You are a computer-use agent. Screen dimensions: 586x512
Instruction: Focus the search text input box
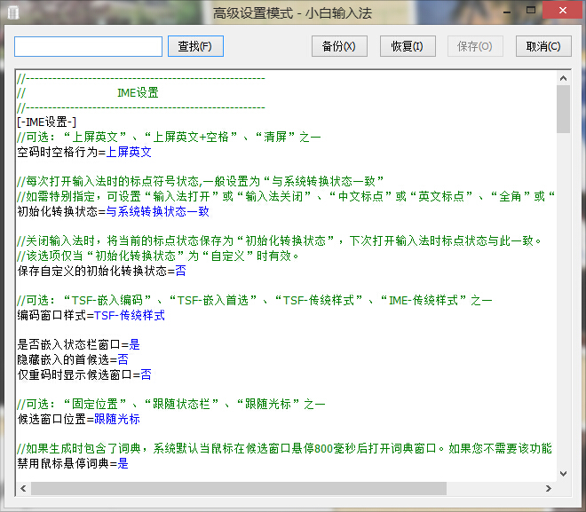88,46
